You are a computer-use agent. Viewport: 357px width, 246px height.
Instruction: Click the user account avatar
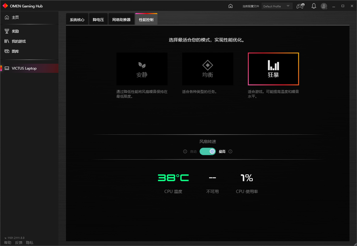[x=324, y=6]
